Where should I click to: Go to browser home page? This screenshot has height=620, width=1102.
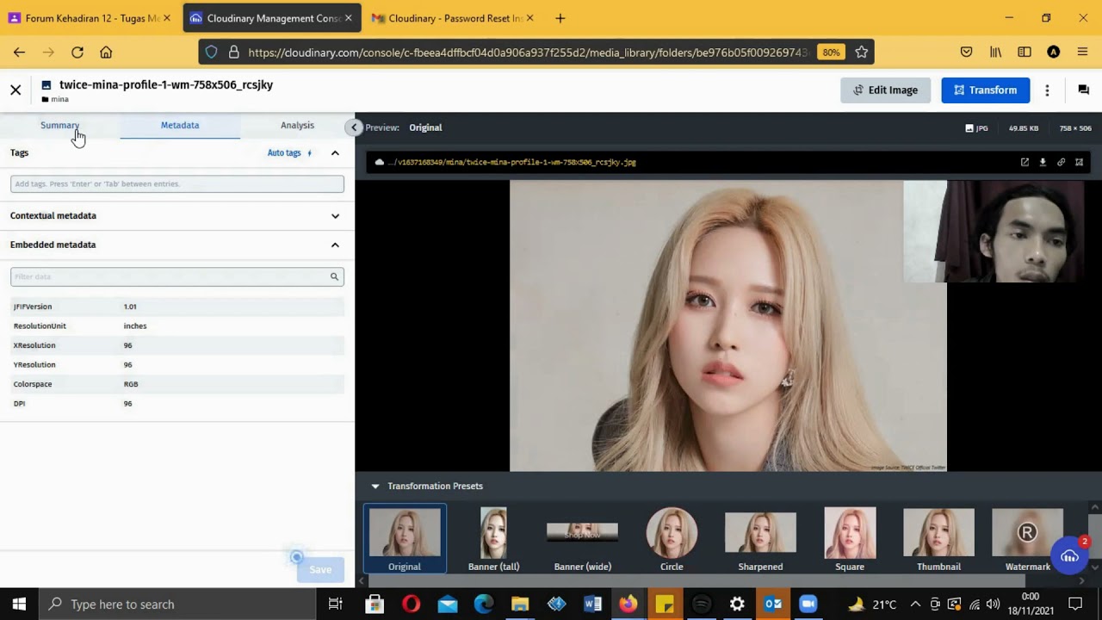(x=106, y=53)
